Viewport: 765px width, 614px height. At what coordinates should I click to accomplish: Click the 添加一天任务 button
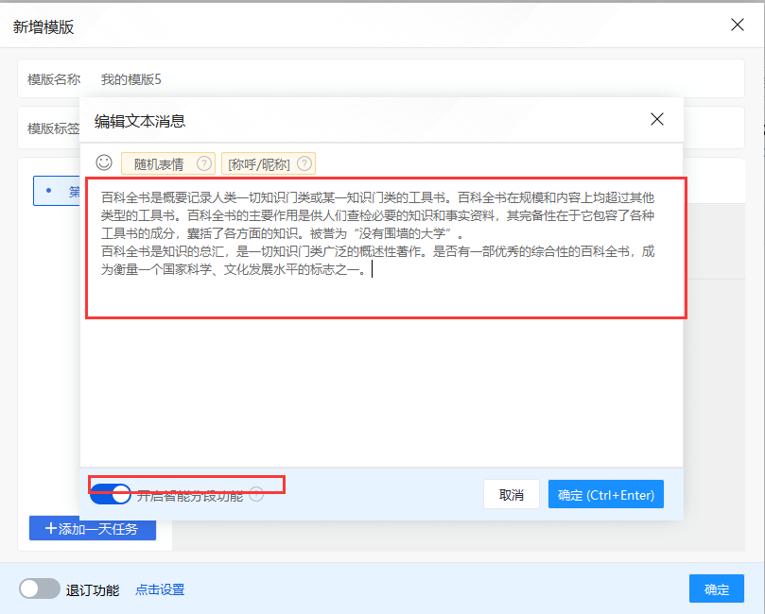pyautogui.click(x=93, y=528)
